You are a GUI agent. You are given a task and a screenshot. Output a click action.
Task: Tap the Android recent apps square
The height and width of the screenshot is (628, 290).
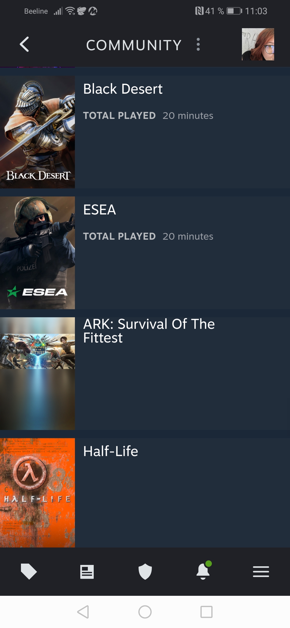point(206,612)
